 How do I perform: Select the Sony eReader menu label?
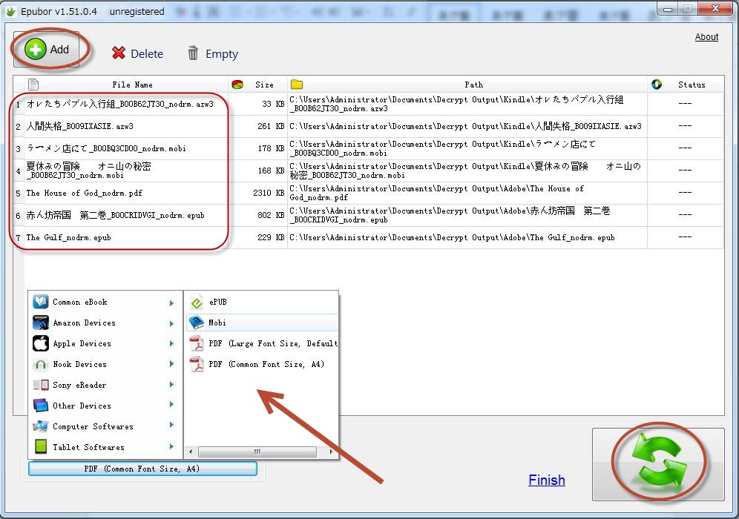point(79,385)
